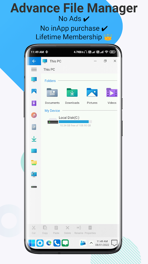Click the Properties tool
This screenshot has width=148, height=264.
(x=90, y=230)
